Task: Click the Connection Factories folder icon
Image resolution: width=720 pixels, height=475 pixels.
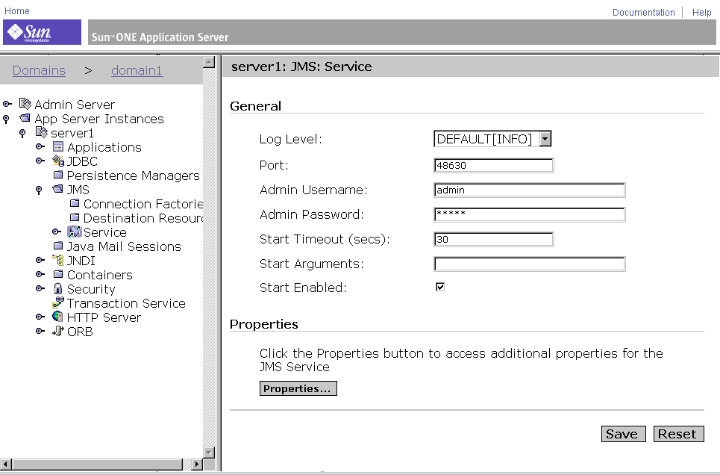Action: pos(75,203)
